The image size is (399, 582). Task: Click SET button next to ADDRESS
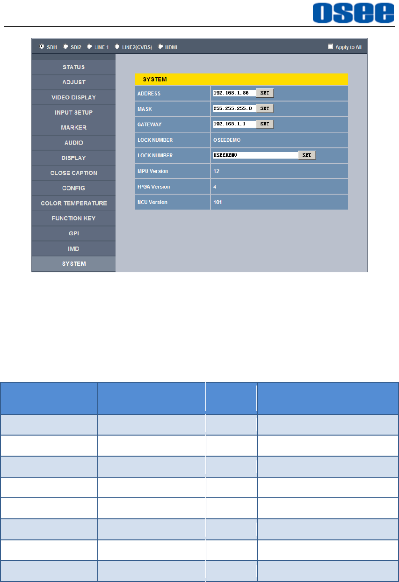pos(265,93)
